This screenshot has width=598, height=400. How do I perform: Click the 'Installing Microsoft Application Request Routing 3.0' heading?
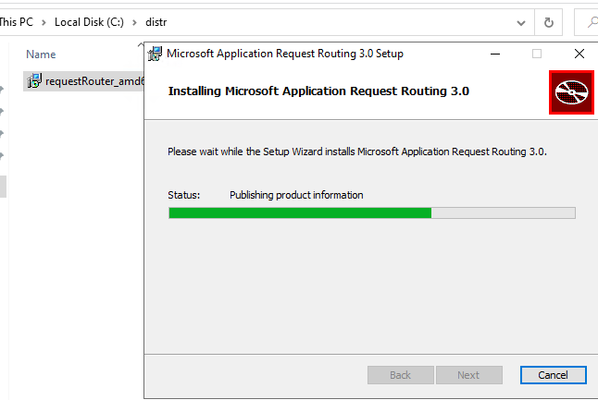pos(318,91)
